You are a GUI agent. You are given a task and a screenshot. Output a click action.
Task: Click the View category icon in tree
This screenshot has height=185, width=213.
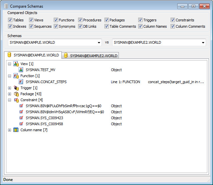[16, 64]
